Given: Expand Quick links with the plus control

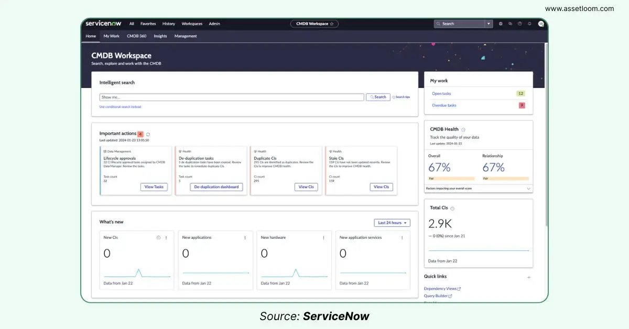Looking at the screenshot, I should point(528,277).
